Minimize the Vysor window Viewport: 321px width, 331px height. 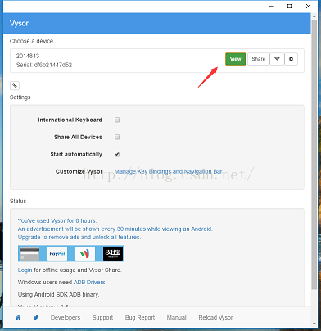point(271,6)
